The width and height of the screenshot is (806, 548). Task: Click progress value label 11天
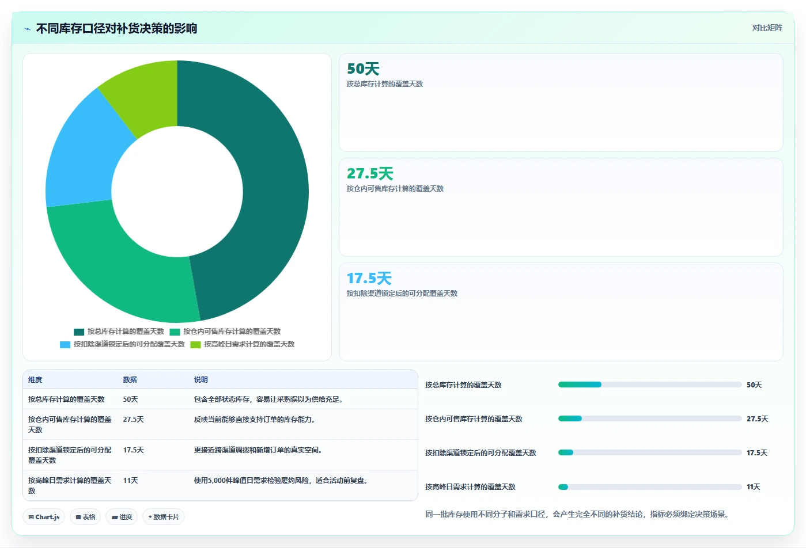(754, 487)
